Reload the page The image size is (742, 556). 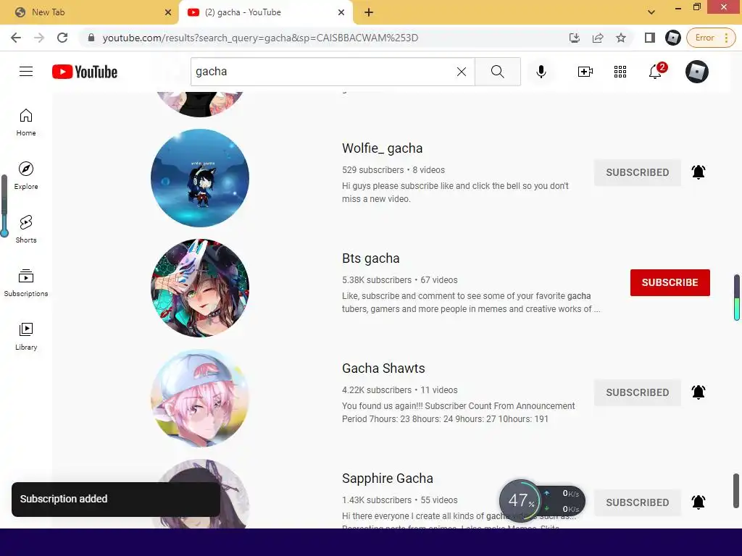(62, 38)
